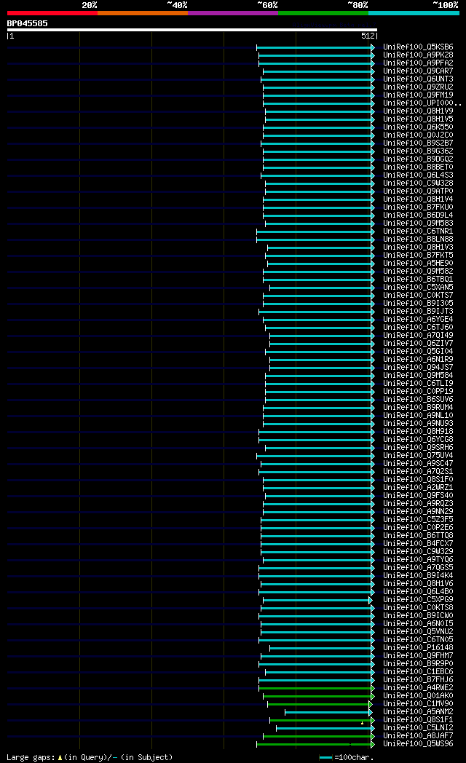466x763 pixels.
Task: Click the UniRef100_Q6UNT3 entry
Action: point(418,79)
